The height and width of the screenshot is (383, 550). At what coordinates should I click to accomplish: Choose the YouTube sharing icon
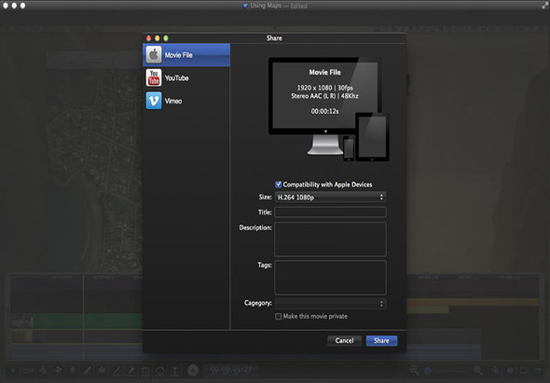(154, 78)
